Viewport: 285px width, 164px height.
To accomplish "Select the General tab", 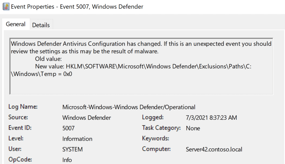I will 16,24.
